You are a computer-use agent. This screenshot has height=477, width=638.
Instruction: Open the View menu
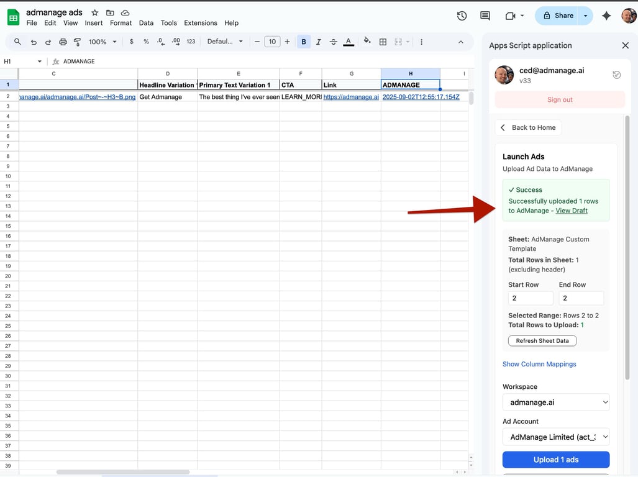coord(70,23)
